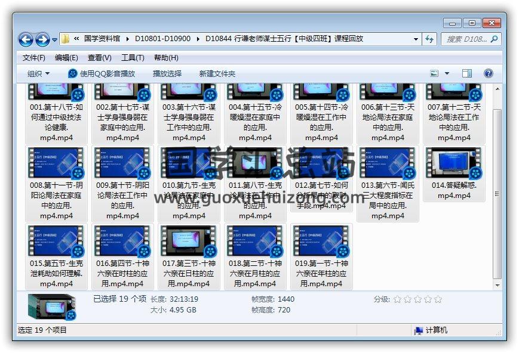The height and width of the screenshot is (353, 519).
Task: Click the change view icon
Action: click(x=435, y=73)
